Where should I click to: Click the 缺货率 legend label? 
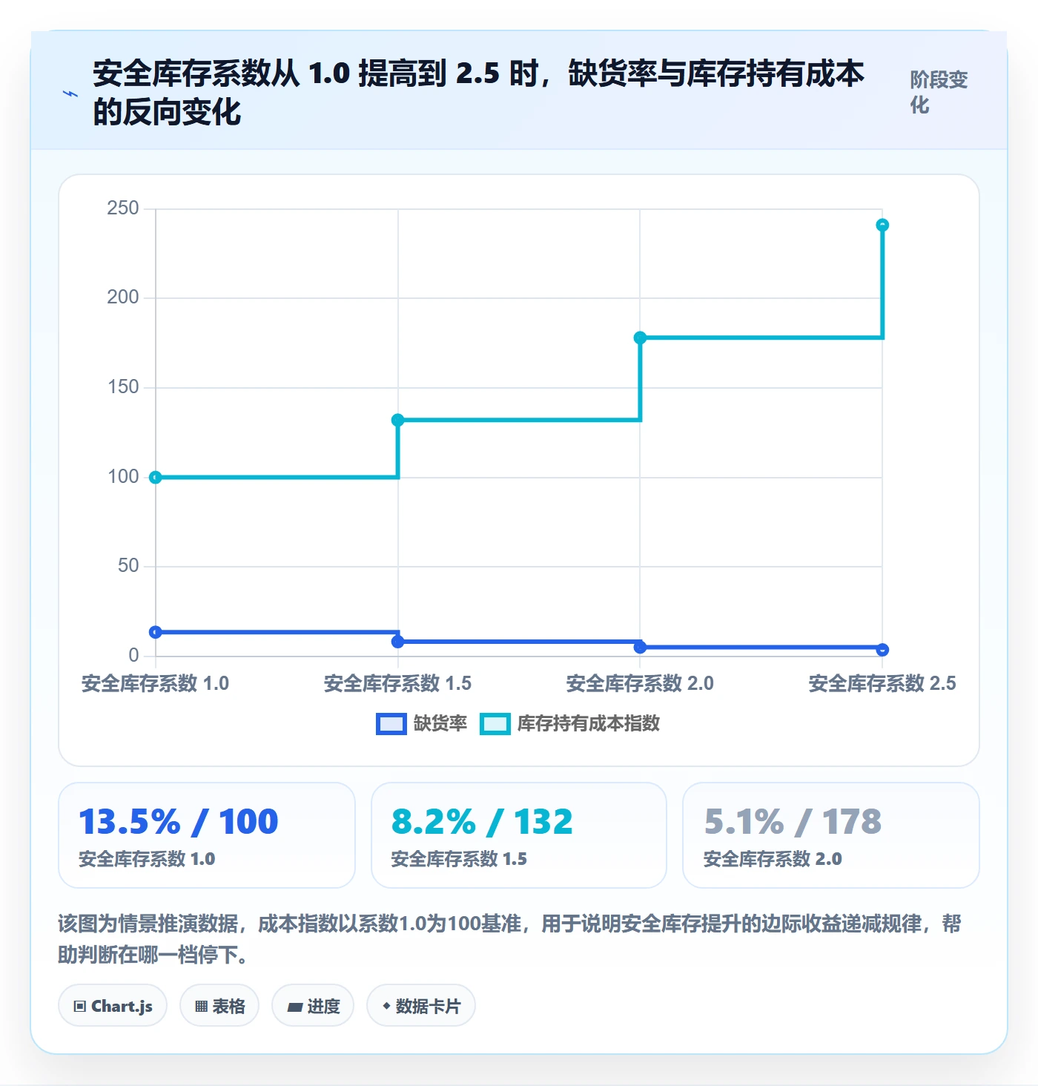tap(440, 724)
